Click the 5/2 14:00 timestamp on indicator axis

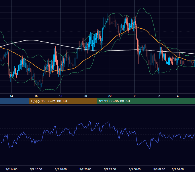11,169
